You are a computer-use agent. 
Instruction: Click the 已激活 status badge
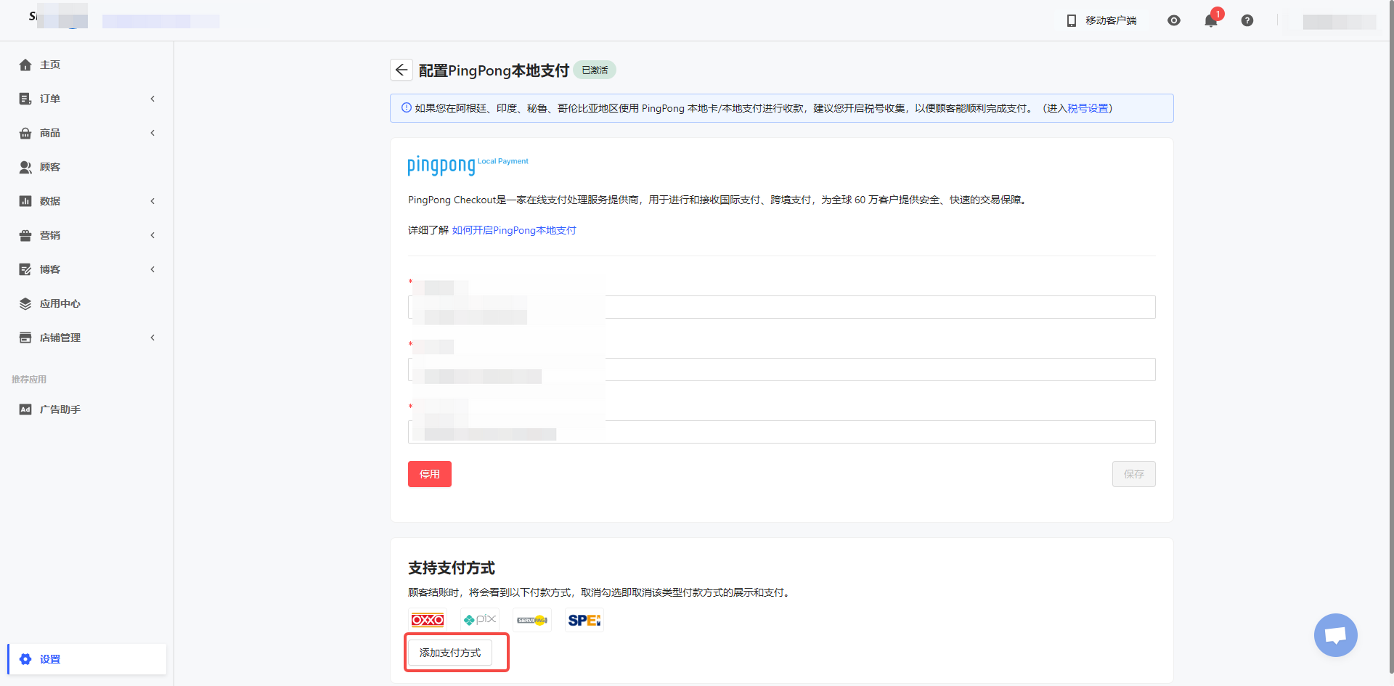595,70
